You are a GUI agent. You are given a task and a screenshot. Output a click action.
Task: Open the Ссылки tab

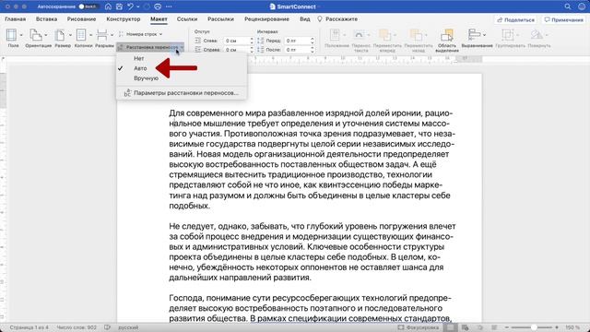[x=187, y=18]
